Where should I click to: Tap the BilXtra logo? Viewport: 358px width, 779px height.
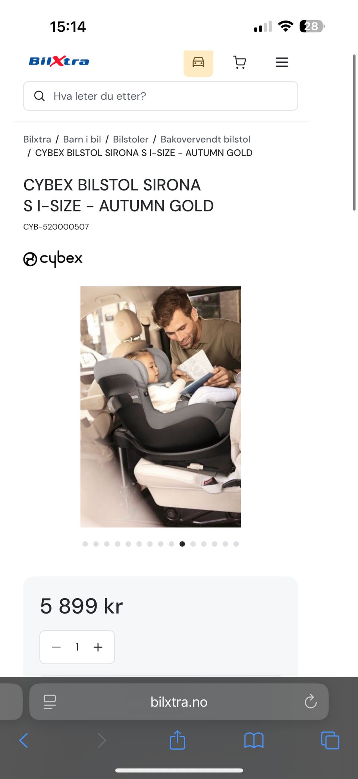(59, 61)
